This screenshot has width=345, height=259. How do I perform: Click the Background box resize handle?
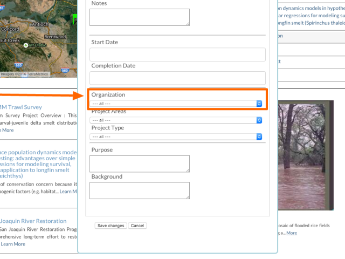[188, 197]
